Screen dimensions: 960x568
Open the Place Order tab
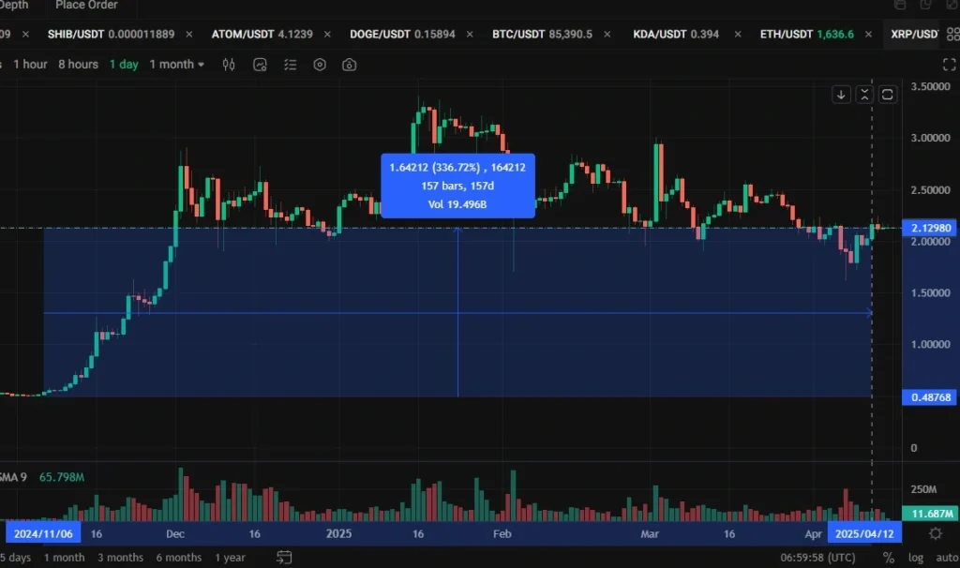coord(86,5)
